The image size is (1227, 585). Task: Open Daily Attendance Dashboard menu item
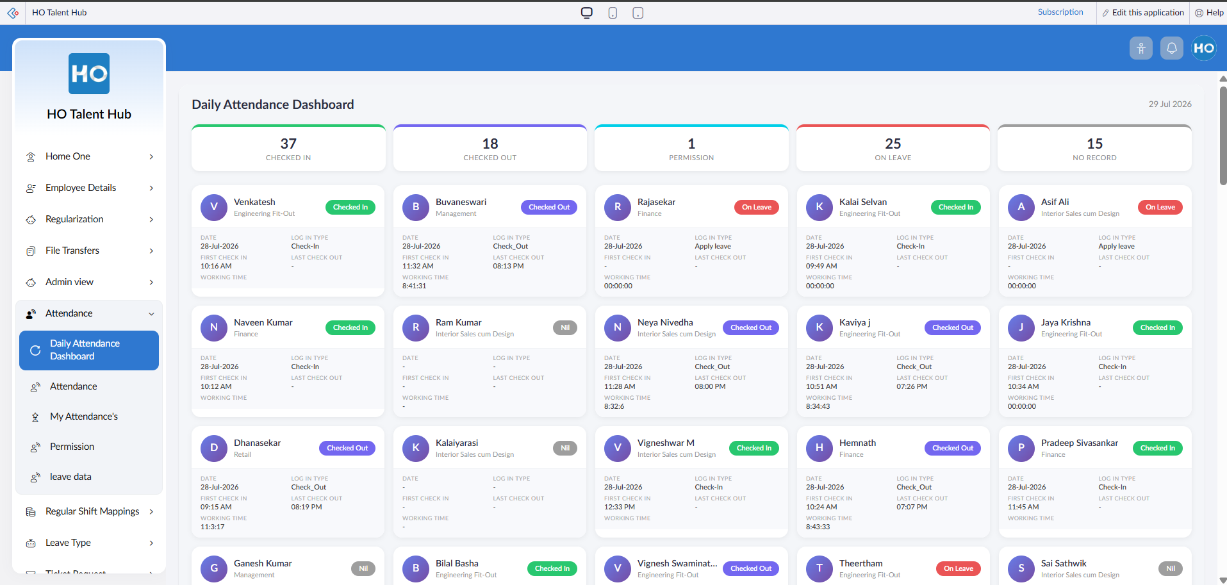click(89, 350)
